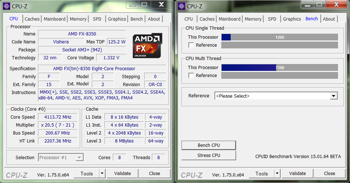Expand Tools dropdown arrow in left window
Viewport: 350px width, 183px height.
point(102,173)
